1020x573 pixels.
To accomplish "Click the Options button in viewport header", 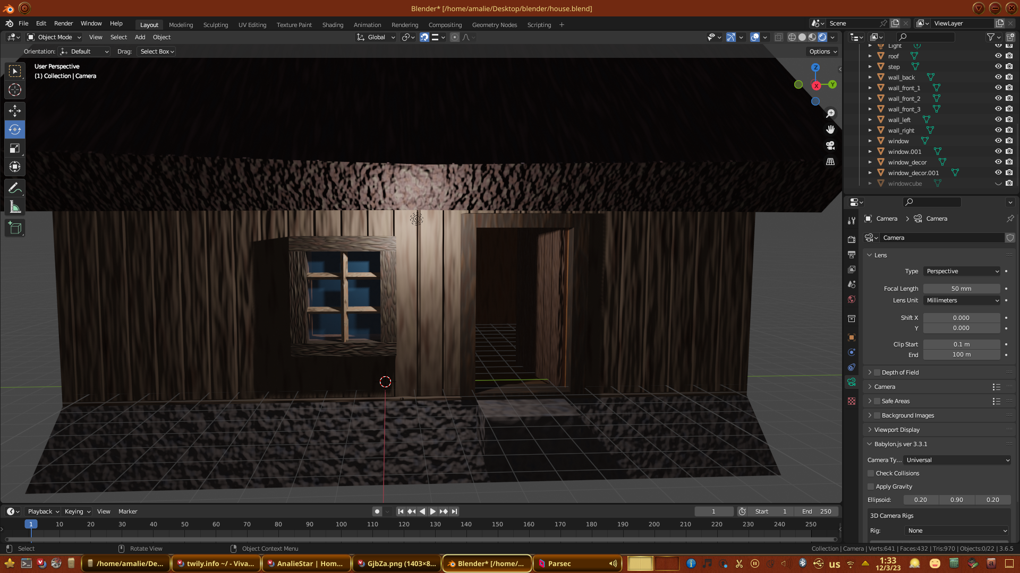I will point(822,51).
